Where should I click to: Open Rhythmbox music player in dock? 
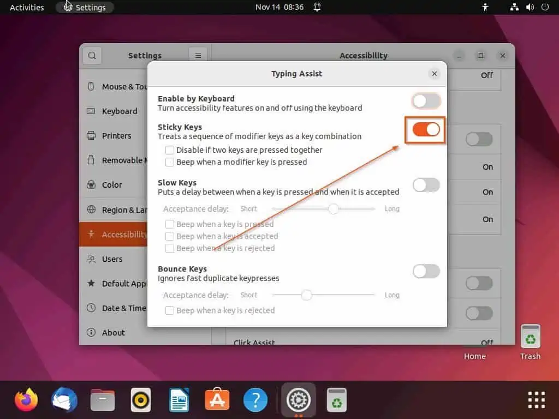(141, 400)
